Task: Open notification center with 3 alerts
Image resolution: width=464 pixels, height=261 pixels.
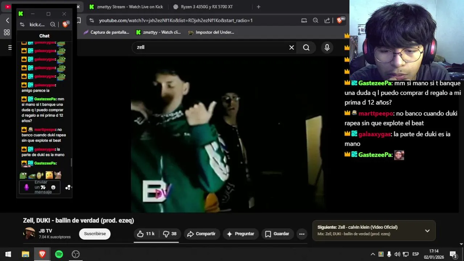Action: (x=453, y=254)
